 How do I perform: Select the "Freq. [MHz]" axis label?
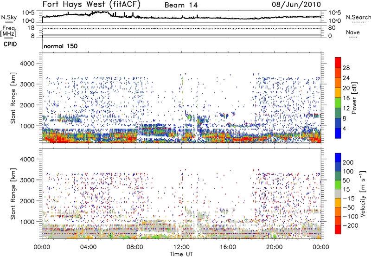pos(8,32)
